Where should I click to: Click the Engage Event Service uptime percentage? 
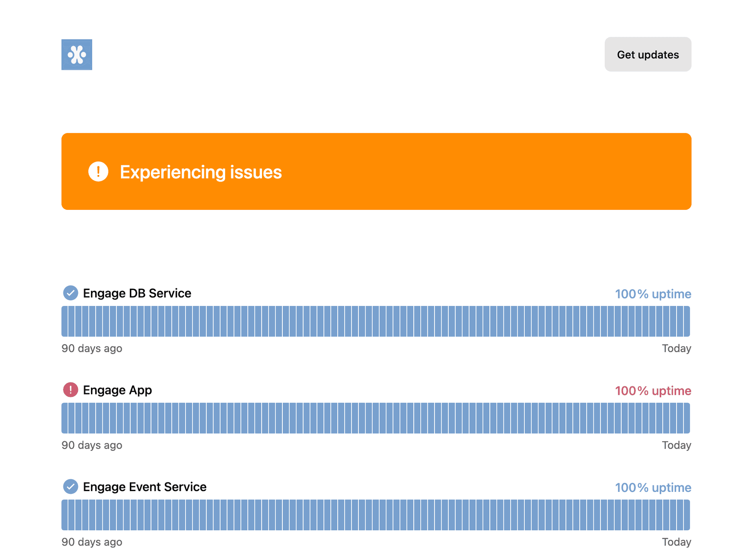pyautogui.click(x=653, y=488)
